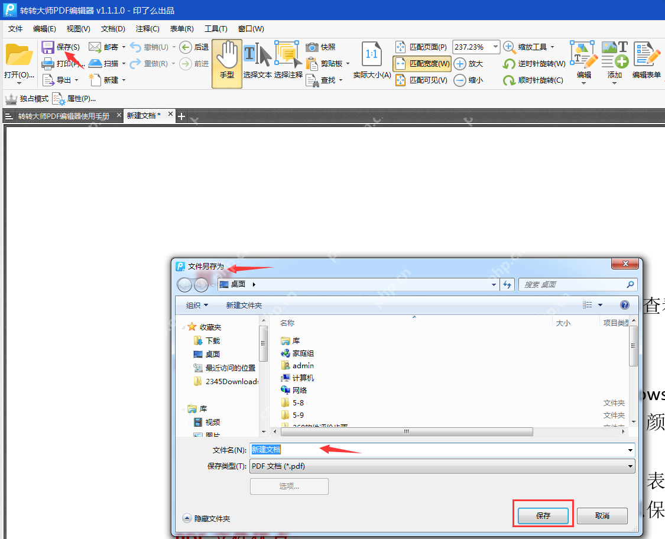Screen dimensions: 665x539
Task: Click the horizontal scrollbar in file list
Action: pyautogui.click(x=407, y=431)
